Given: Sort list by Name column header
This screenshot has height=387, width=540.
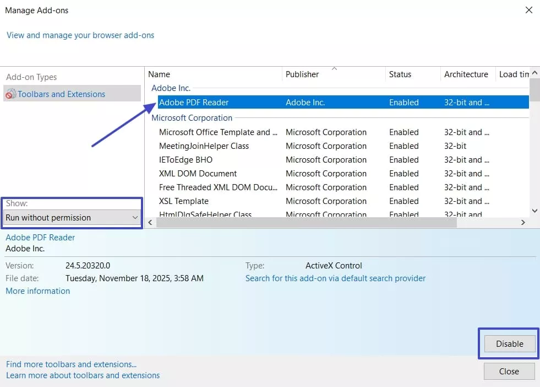Looking at the screenshot, I should [159, 74].
